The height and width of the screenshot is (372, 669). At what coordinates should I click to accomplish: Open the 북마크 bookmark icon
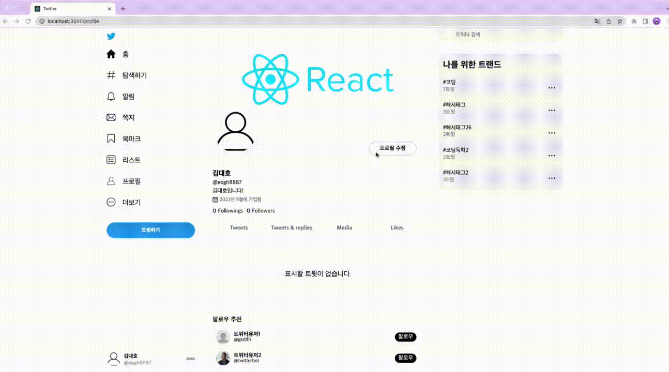point(111,139)
